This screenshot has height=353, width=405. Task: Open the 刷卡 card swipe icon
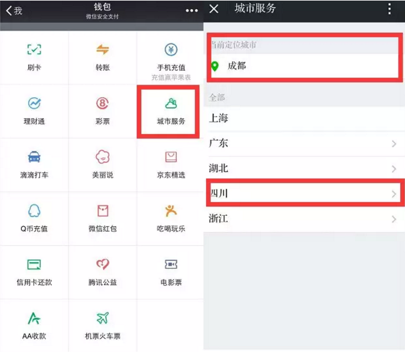(x=34, y=49)
